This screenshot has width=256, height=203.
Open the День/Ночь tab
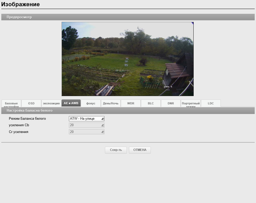(111, 103)
